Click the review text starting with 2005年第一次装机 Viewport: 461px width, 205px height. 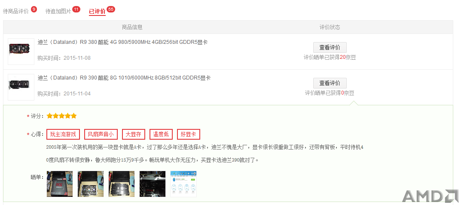pyautogui.click(x=205, y=153)
